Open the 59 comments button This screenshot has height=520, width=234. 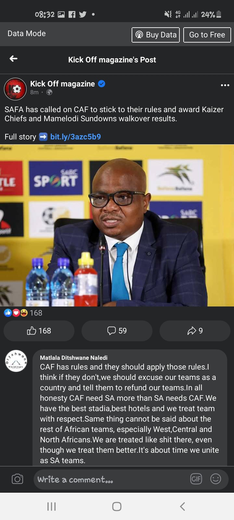pos(117,331)
